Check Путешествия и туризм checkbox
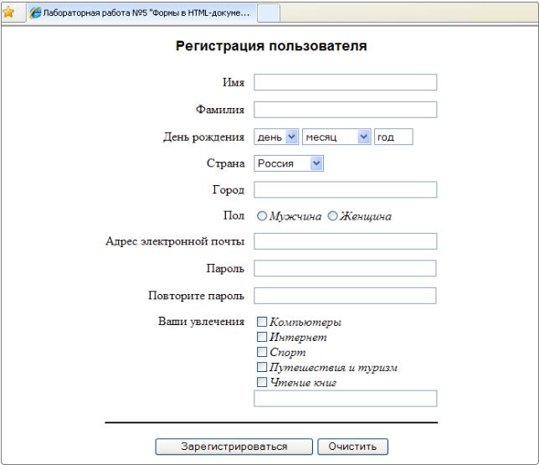This screenshot has width=539, height=465. (262, 367)
